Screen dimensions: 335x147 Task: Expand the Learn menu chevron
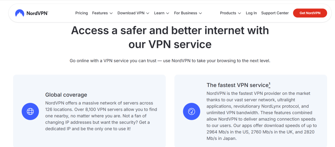click(x=167, y=13)
